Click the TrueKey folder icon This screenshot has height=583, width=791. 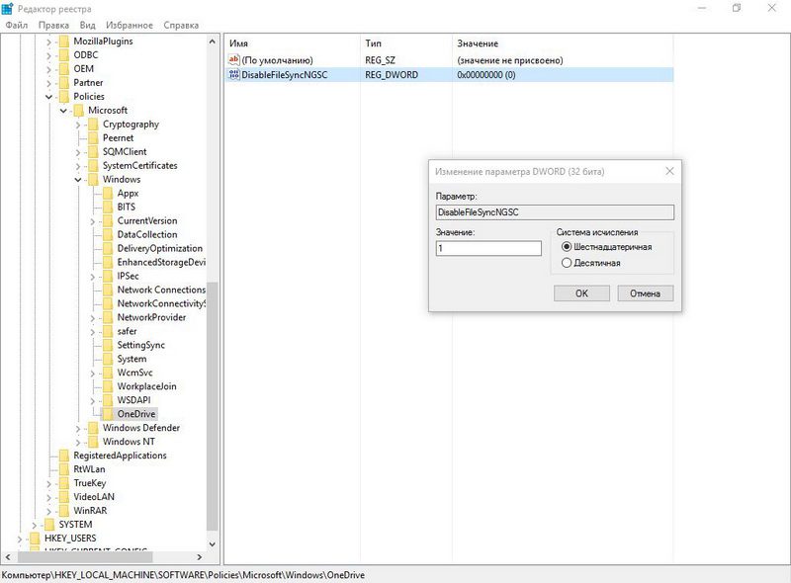pos(63,483)
